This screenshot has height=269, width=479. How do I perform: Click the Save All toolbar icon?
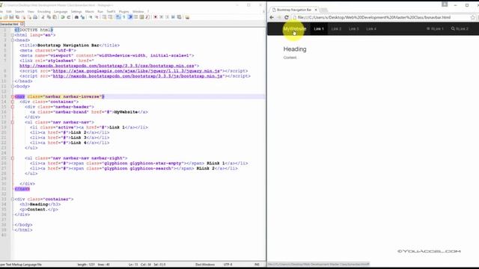17,17
